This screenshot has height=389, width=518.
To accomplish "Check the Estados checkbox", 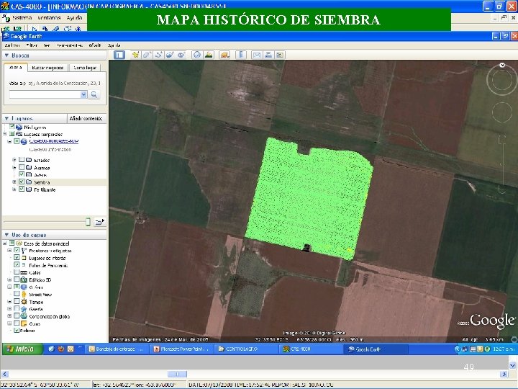I will (22, 160).
